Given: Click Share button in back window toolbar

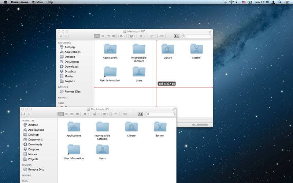Looking at the screenshot, I should click(152, 36).
